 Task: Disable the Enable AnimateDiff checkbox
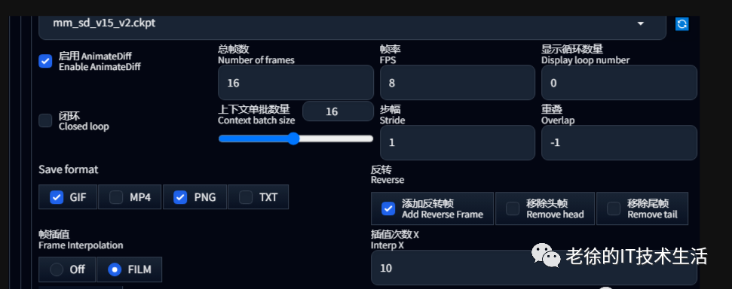45,61
